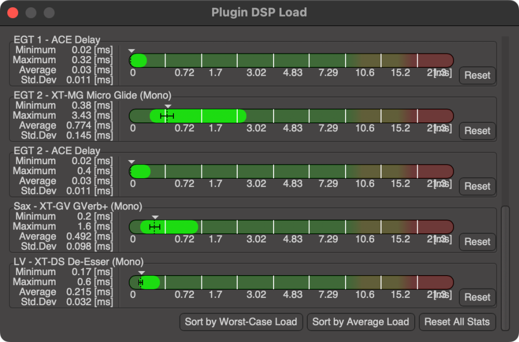The image size is (519, 342).
Task: Select the 'EGT 1 - ACE Delay' title
Action: (x=57, y=40)
